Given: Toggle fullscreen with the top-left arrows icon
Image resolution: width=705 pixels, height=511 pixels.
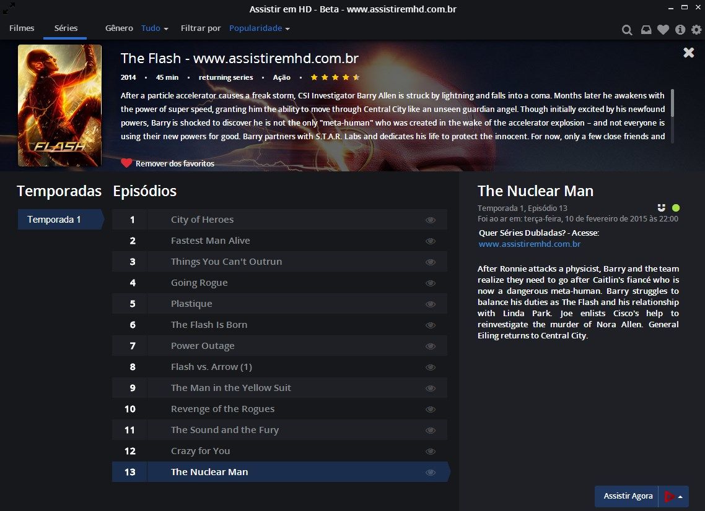Looking at the screenshot, I should pyautogui.click(x=9, y=7).
